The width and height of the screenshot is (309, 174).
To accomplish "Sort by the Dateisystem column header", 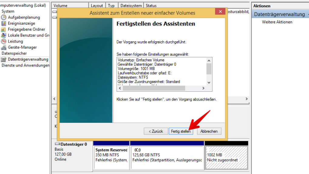I will point(131,5).
